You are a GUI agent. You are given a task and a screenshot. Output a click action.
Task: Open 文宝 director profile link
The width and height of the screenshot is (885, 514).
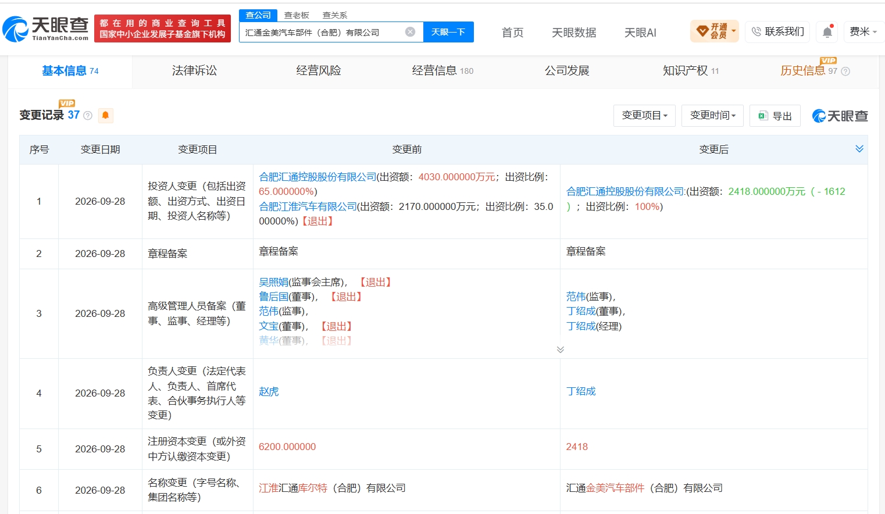click(269, 326)
